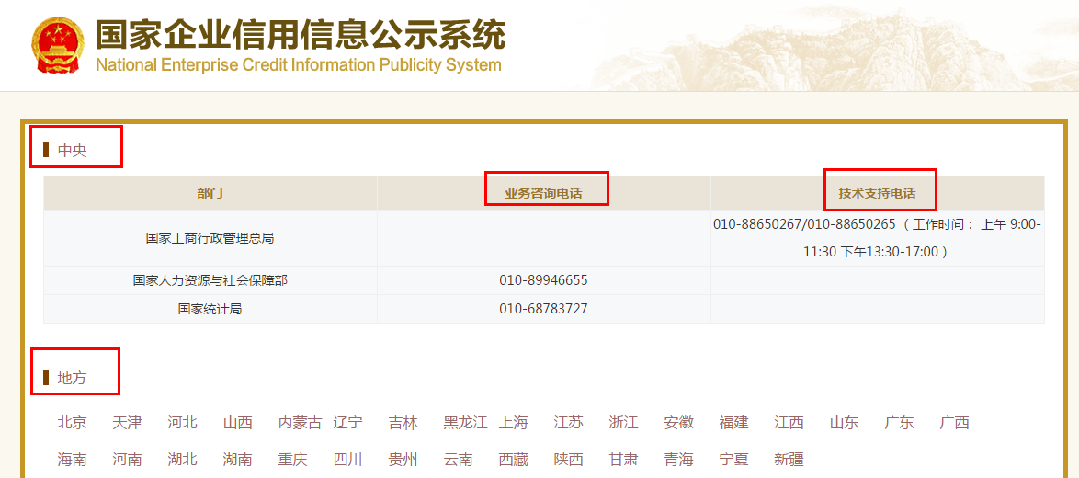Image resolution: width=1079 pixels, height=478 pixels.
Task: Choose the 山西 region link
Action: pyautogui.click(x=237, y=422)
